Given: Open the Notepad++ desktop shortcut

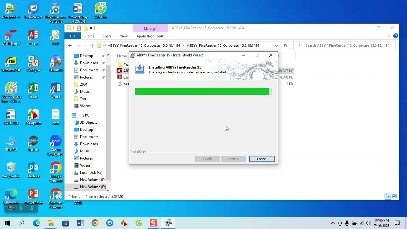Looking at the screenshot, I should pos(11,11).
